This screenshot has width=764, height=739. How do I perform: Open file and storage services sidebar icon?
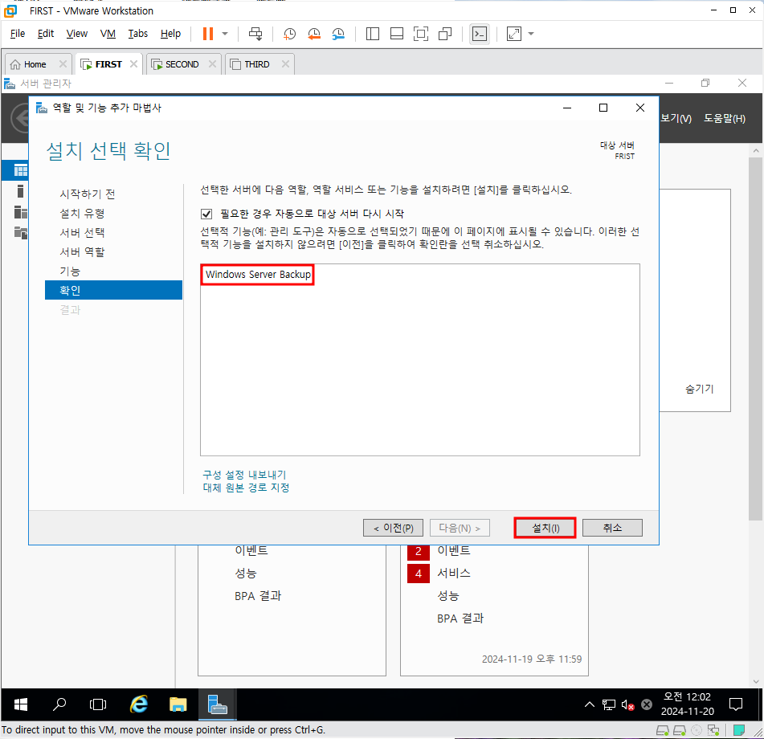tap(20, 233)
